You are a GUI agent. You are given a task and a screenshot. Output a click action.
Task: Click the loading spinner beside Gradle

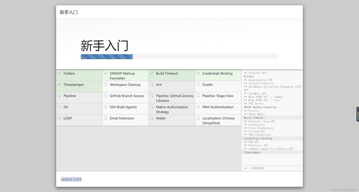tap(198, 85)
